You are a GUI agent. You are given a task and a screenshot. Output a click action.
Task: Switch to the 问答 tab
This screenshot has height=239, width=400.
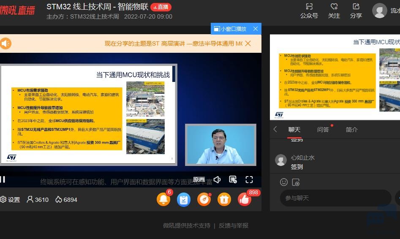point(323,130)
